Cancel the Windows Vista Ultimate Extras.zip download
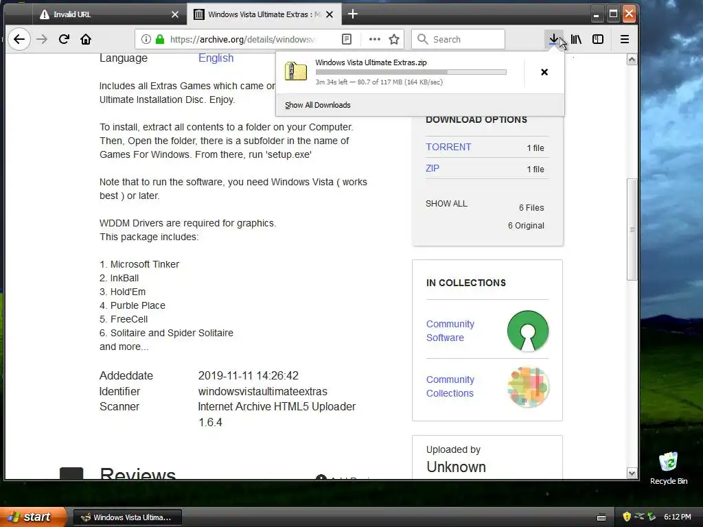This screenshot has width=703, height=527. (544, 72)
